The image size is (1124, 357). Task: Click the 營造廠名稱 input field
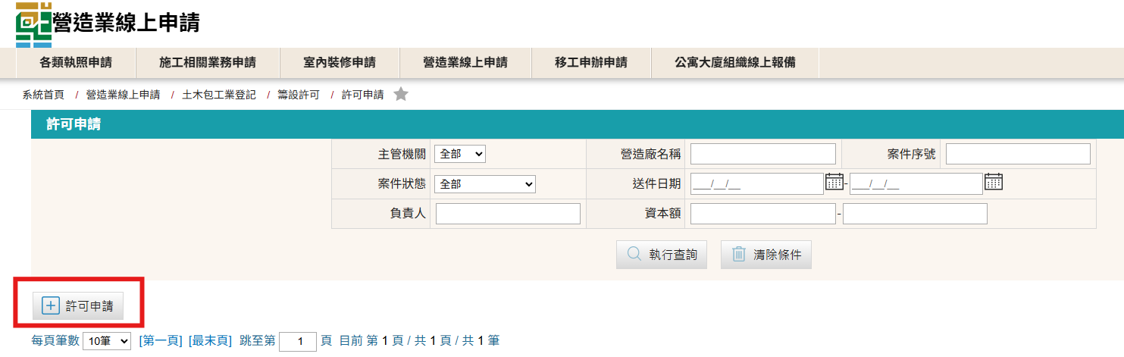pos(762,154)
